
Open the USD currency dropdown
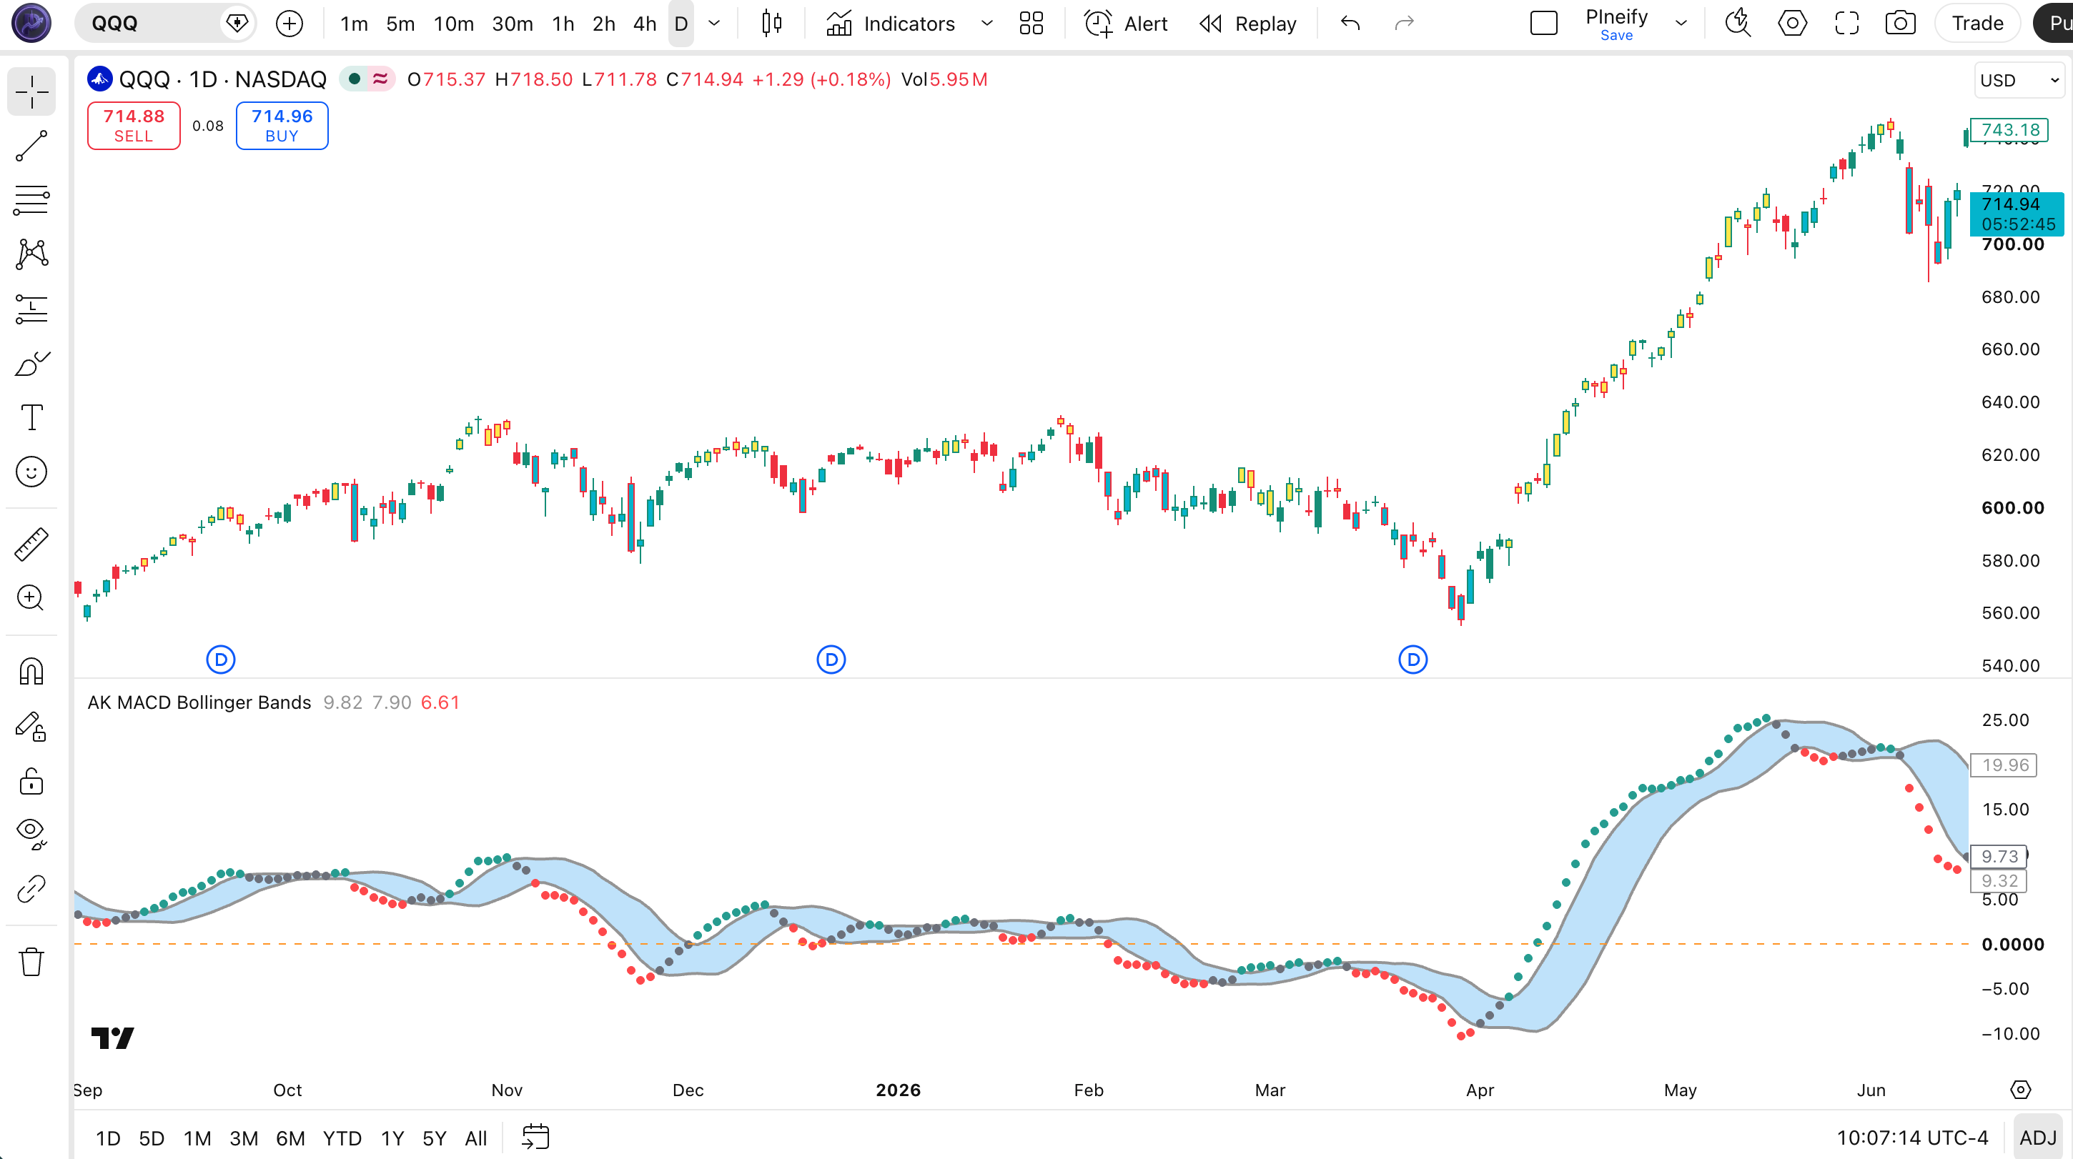pyautogui.click(x=2019, y=81)
